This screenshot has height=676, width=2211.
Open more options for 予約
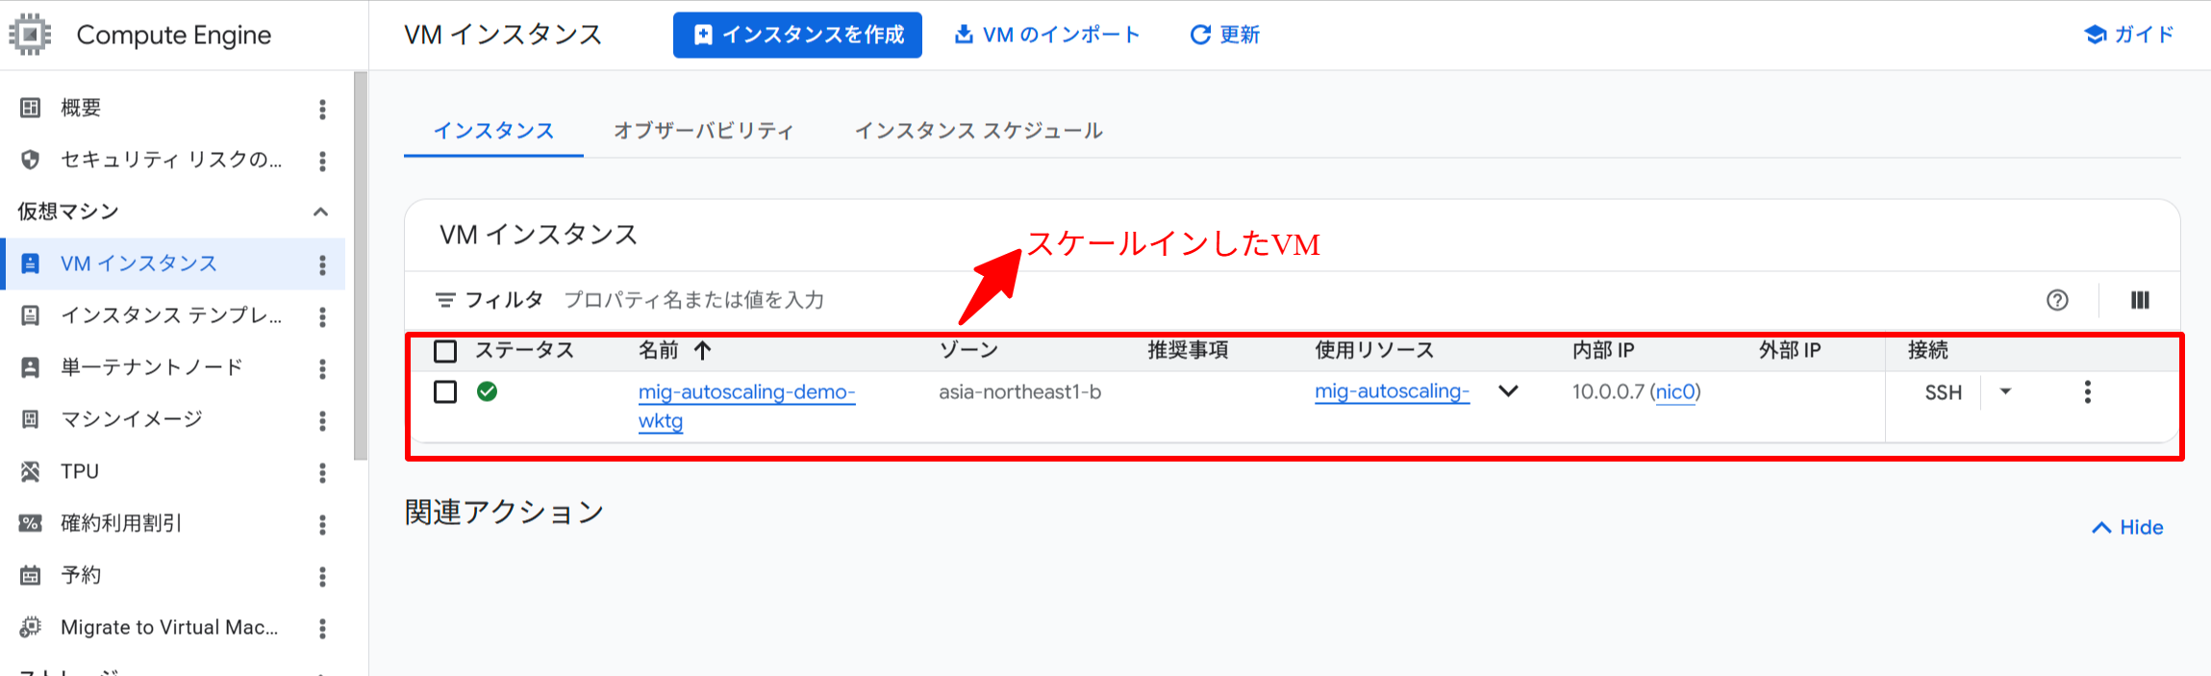(322, 576)
